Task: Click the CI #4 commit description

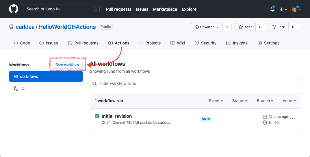Action: tap(136, 123)
